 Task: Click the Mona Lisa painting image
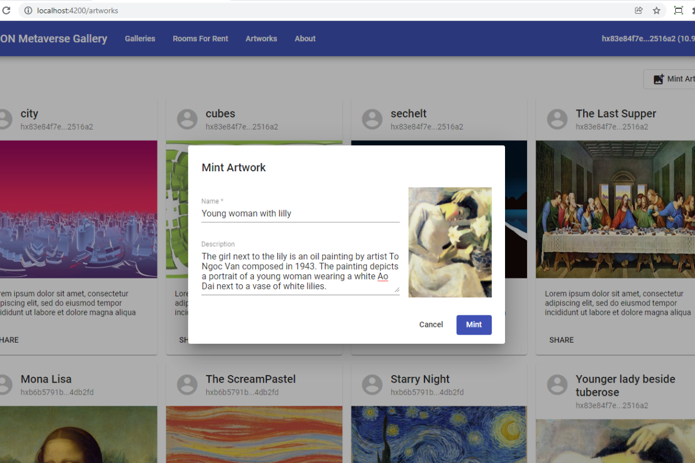78,434
